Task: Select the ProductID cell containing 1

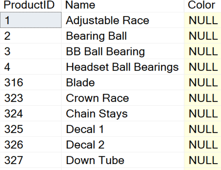Action: pyautogui.click(x=31, y=20)
